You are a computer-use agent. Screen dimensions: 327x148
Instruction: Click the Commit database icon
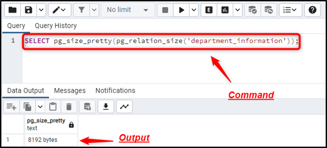coord(252,10)
